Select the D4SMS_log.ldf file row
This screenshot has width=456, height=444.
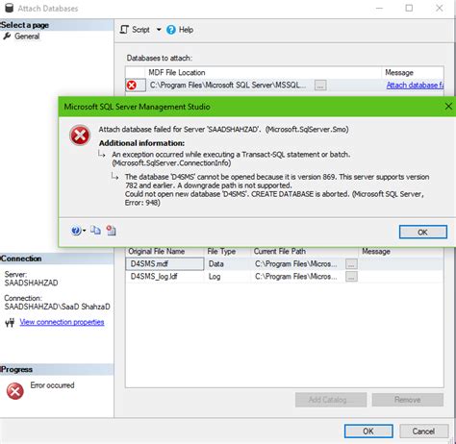(284, 277)
